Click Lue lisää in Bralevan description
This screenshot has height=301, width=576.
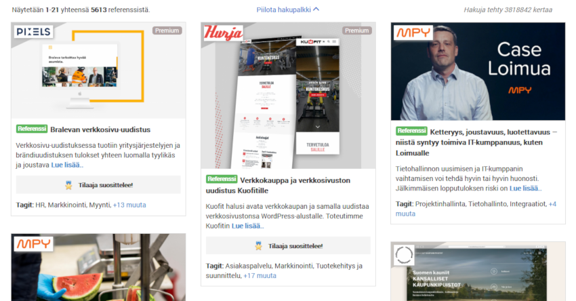point(67,165)
